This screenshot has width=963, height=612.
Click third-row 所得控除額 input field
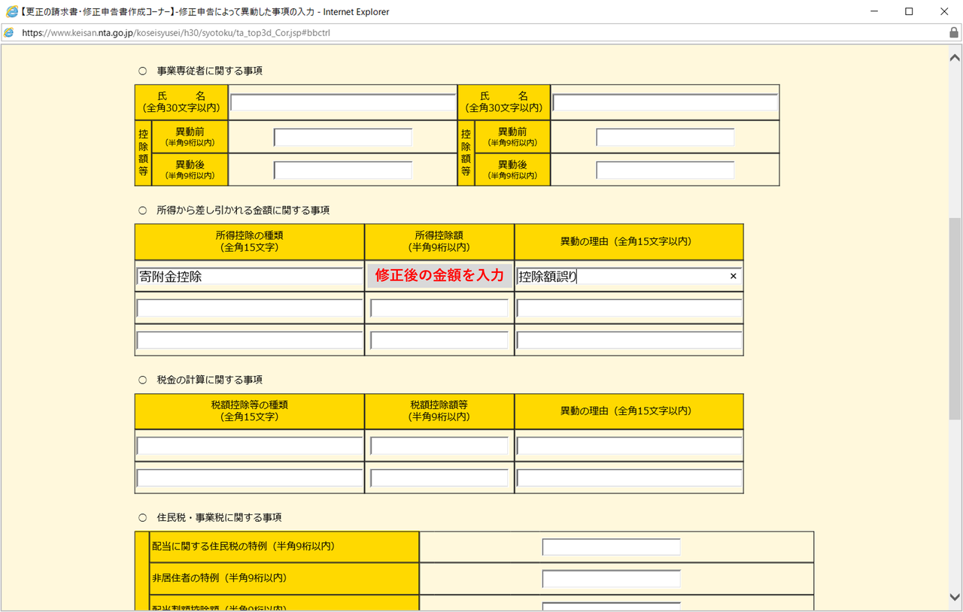(x=439, y=341)
